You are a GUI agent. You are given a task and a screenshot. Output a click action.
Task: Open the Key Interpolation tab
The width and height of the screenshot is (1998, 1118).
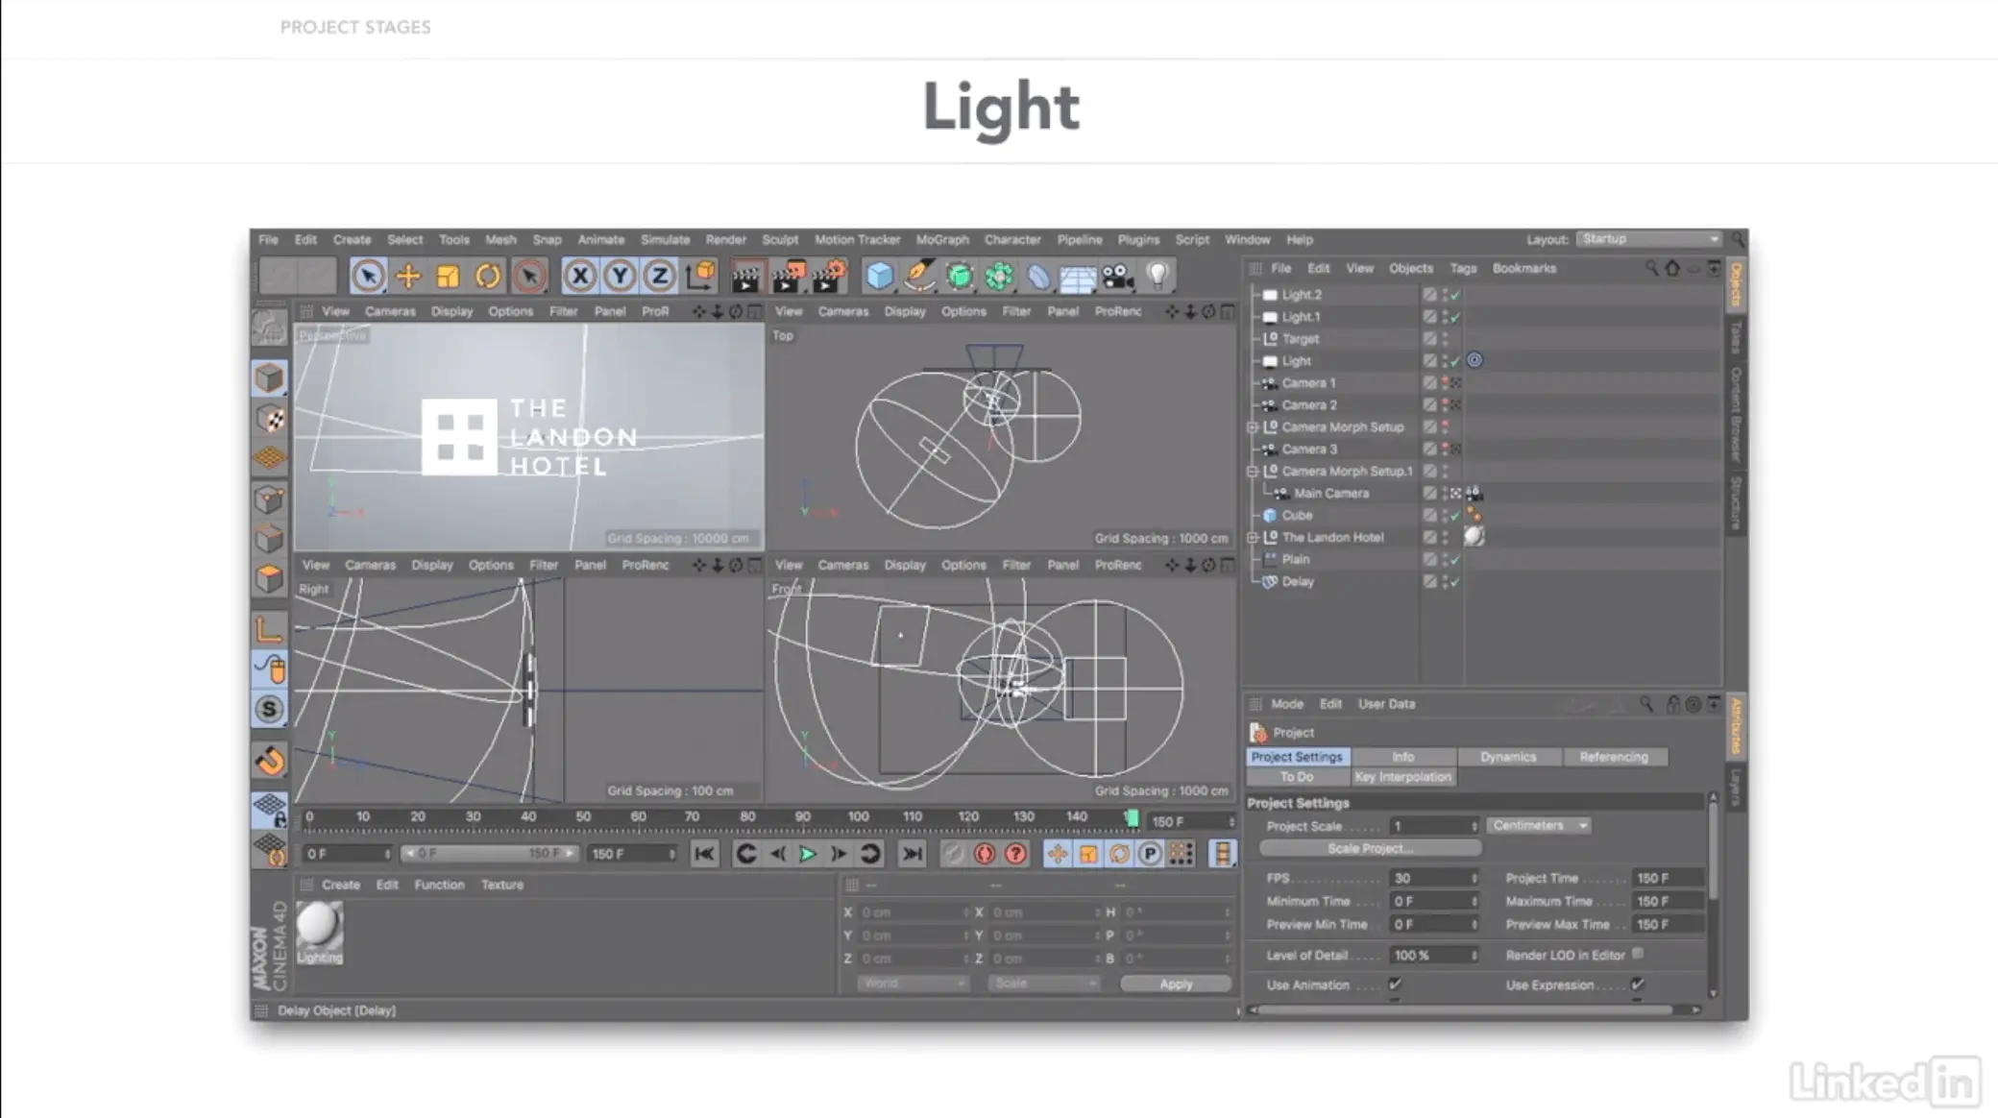point(1403,777)
